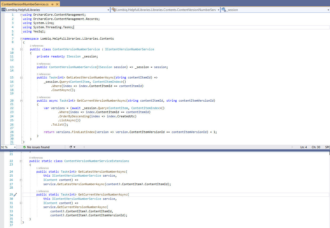Click CountAsync call on line 18

61,90
